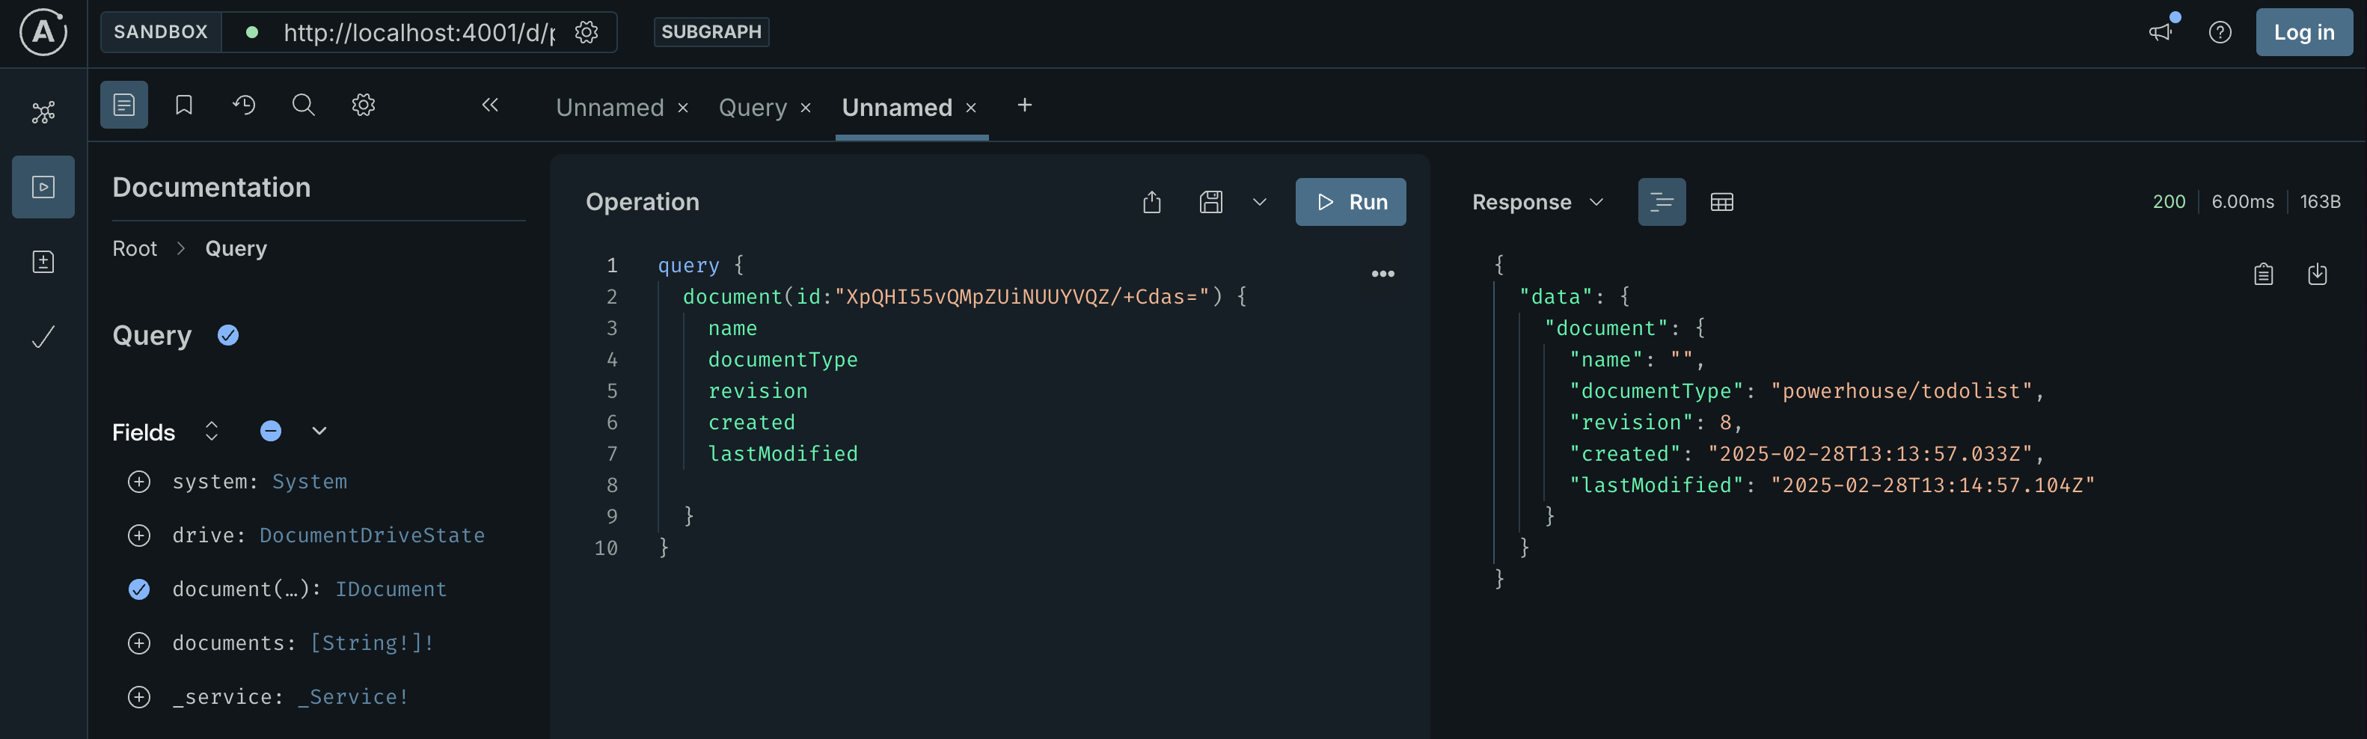View the operation history icon
The width and height of the screenshot is (2367, 739).
[243, 104]
